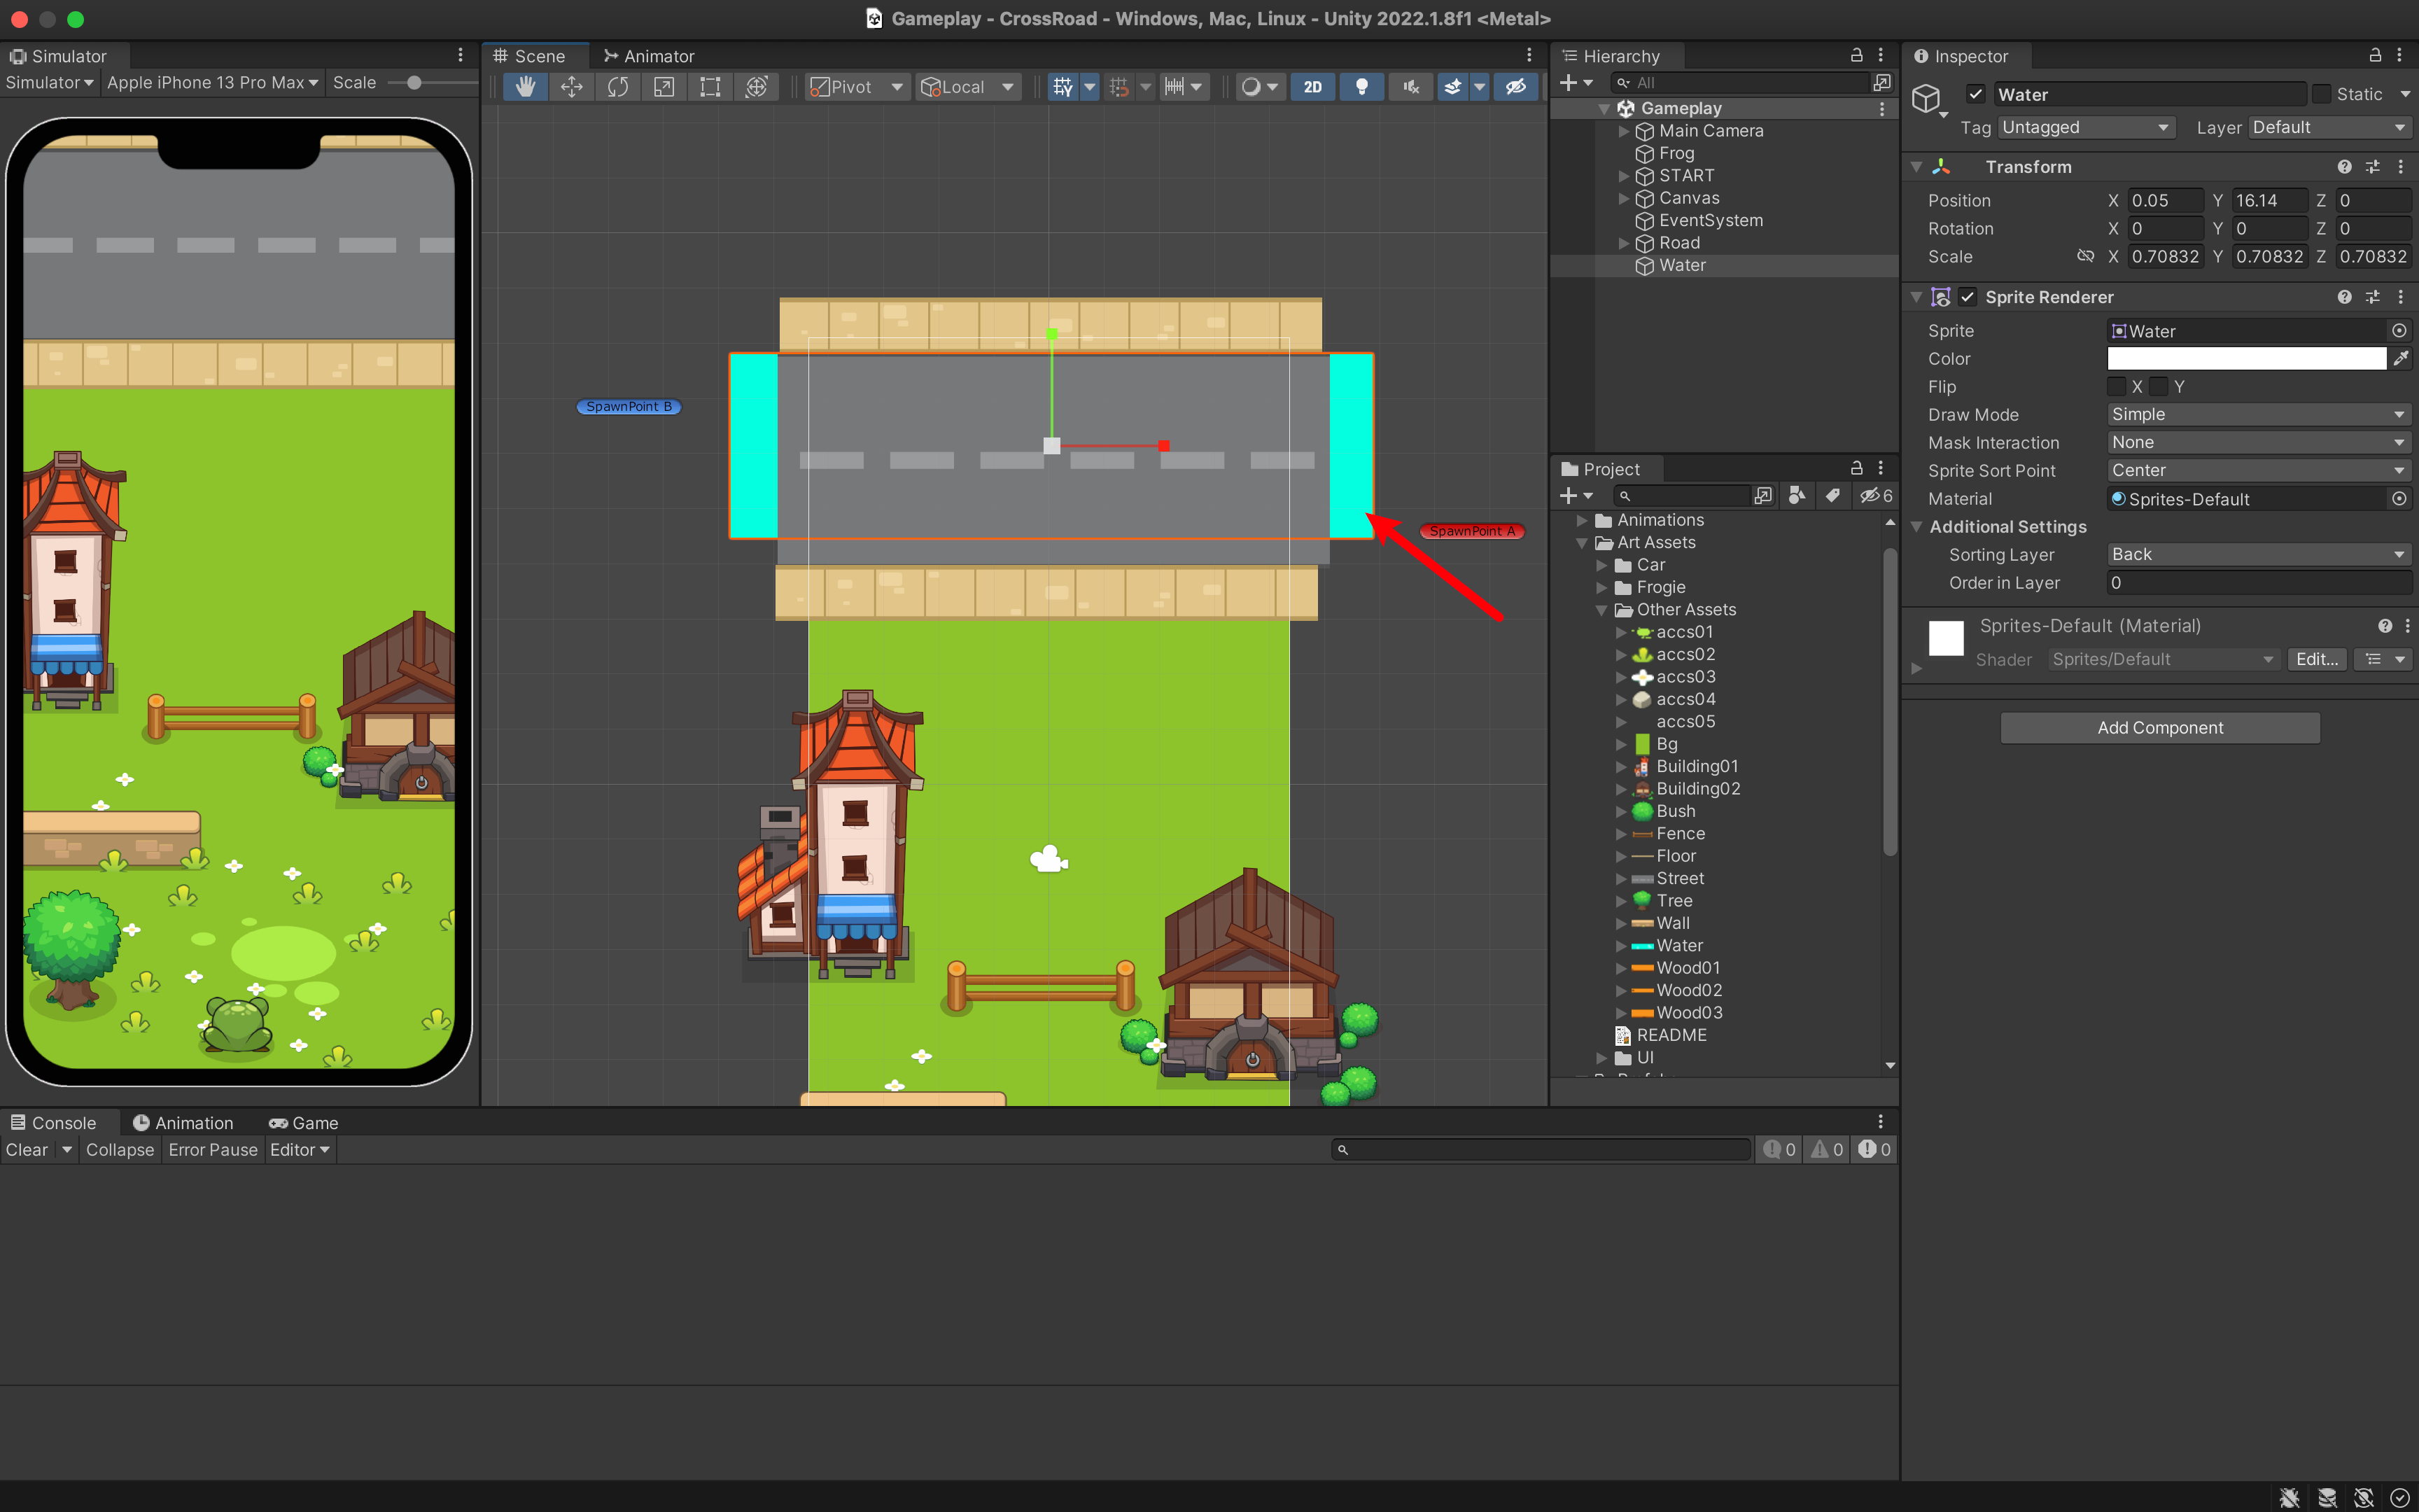Viewport: 2419px width, 1512px height.
Task: Open the Tag dropdown
Action: pos(2086,127)
